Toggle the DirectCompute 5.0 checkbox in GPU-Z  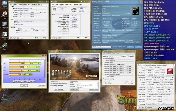pos(164,104)
